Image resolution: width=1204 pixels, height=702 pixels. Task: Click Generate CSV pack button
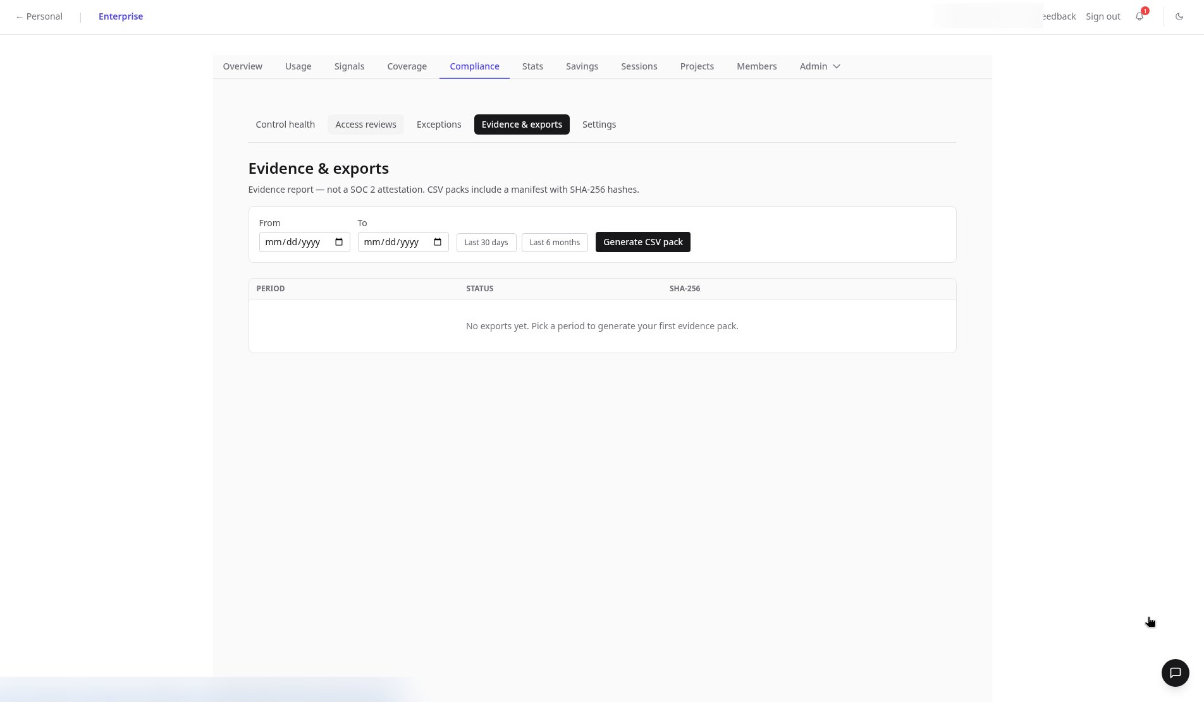[x=642, y=242]
